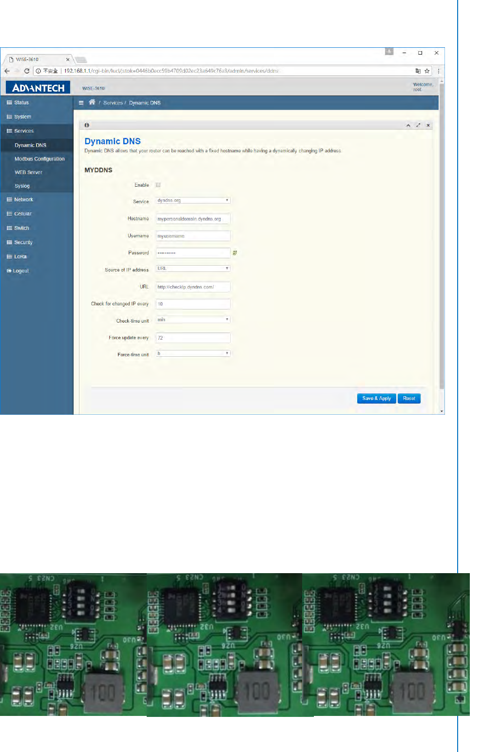Click the Dynamic DNS breadcrumb link
Image resolution: width=502 pixels, height=752 pixels.
pos(145,103)
